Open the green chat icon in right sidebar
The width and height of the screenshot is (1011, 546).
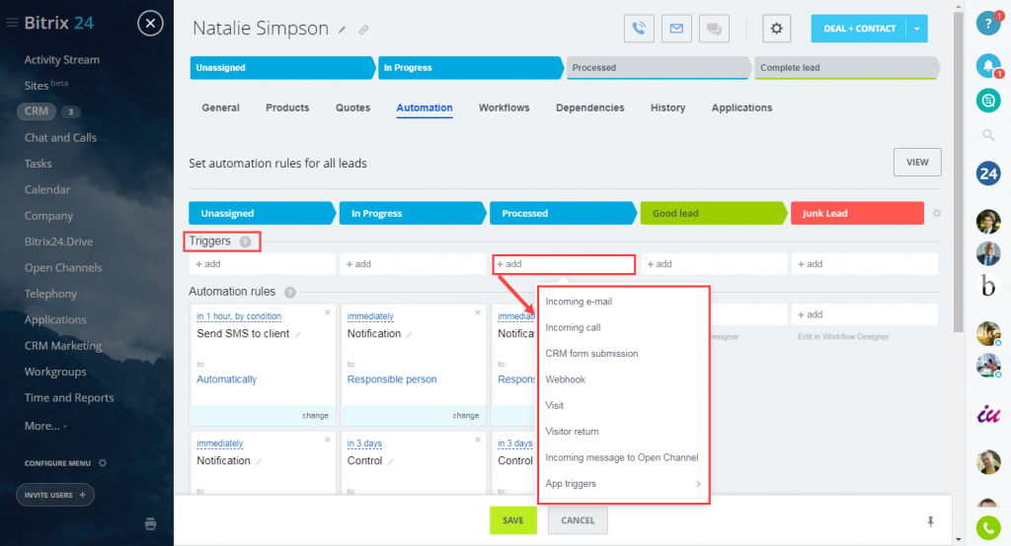(x=987, y=101)
